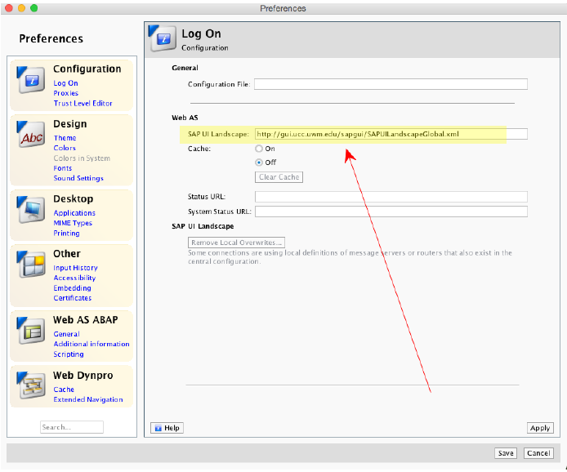Click the green zoom window button
This screenshot has width=567, height=472.
(33, 8)
